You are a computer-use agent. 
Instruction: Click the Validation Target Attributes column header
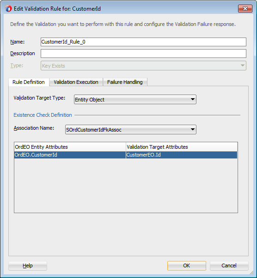click(182, 147)
